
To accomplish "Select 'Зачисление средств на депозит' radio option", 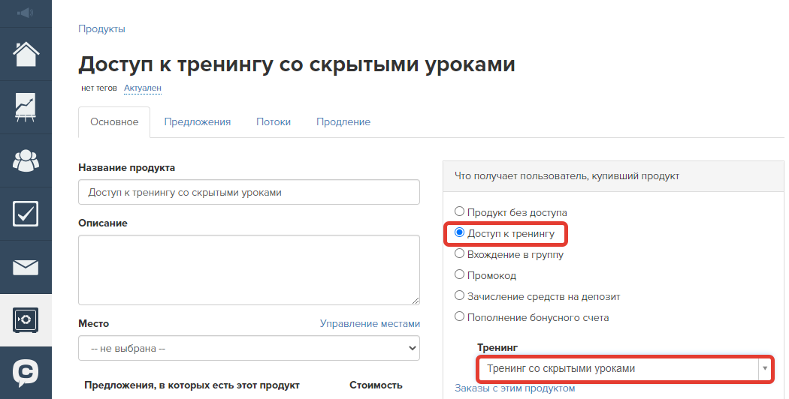I will tap(460, 296).
